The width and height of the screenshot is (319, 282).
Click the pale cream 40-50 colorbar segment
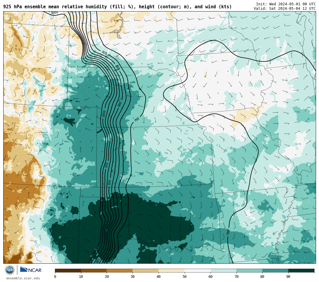tap(172, 270)
